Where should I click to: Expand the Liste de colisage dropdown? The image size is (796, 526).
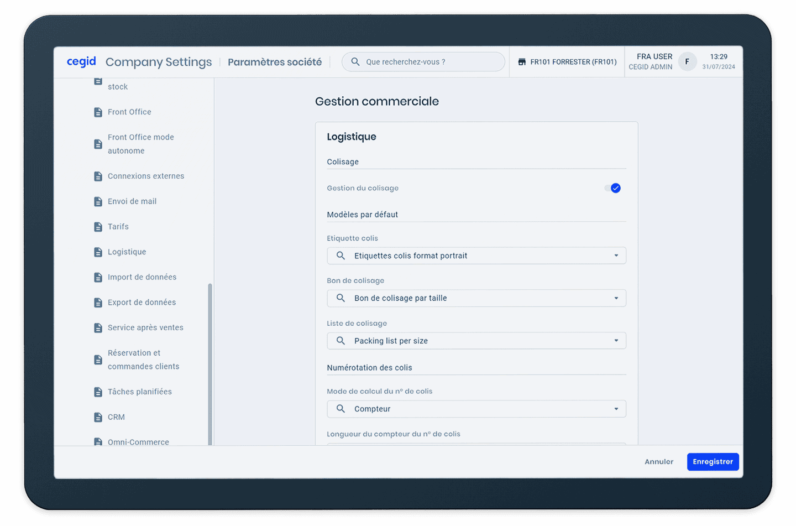click(x=616, y=341)
